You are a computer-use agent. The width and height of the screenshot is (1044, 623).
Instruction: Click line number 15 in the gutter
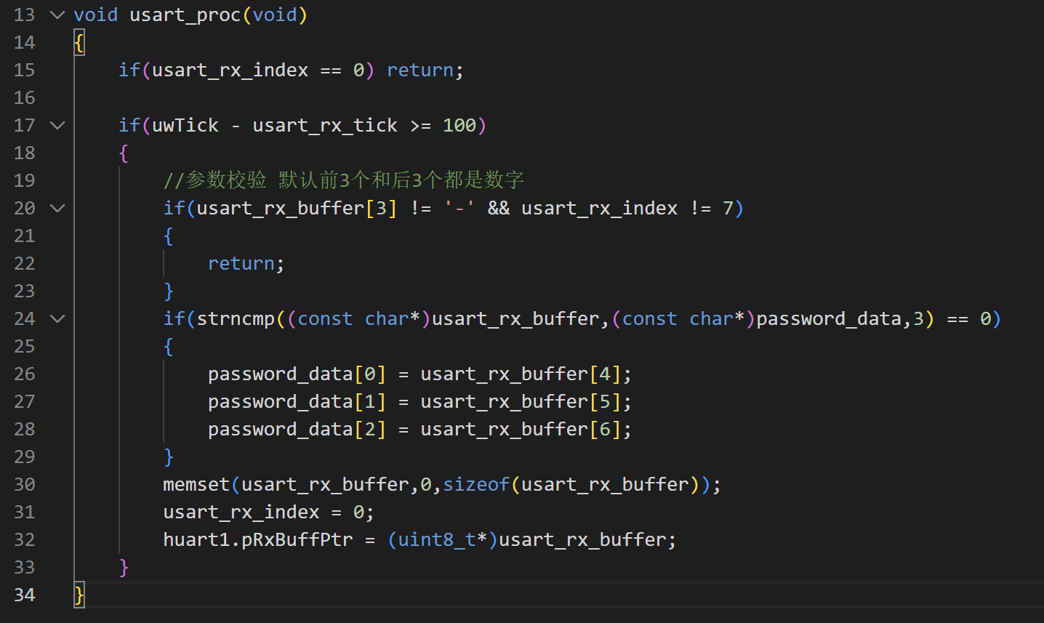(24, 70)
